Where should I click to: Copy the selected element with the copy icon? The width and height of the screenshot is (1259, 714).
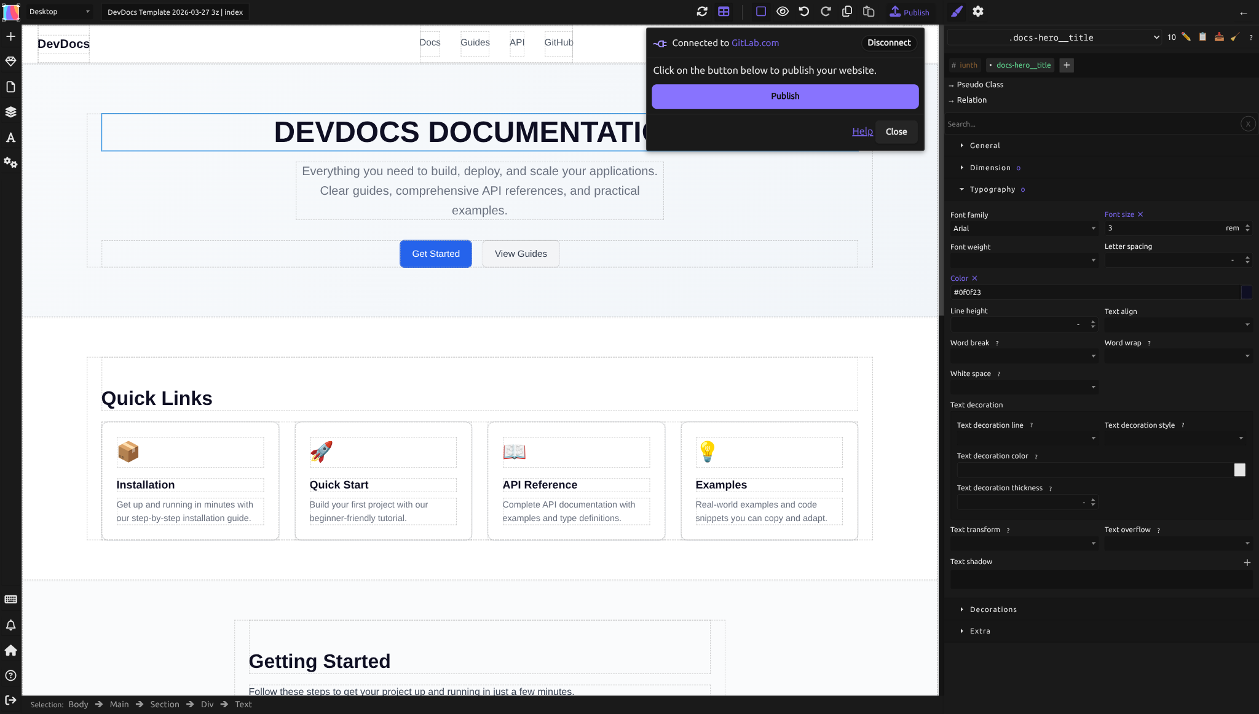pyautogui.click(x=847, y=11)
